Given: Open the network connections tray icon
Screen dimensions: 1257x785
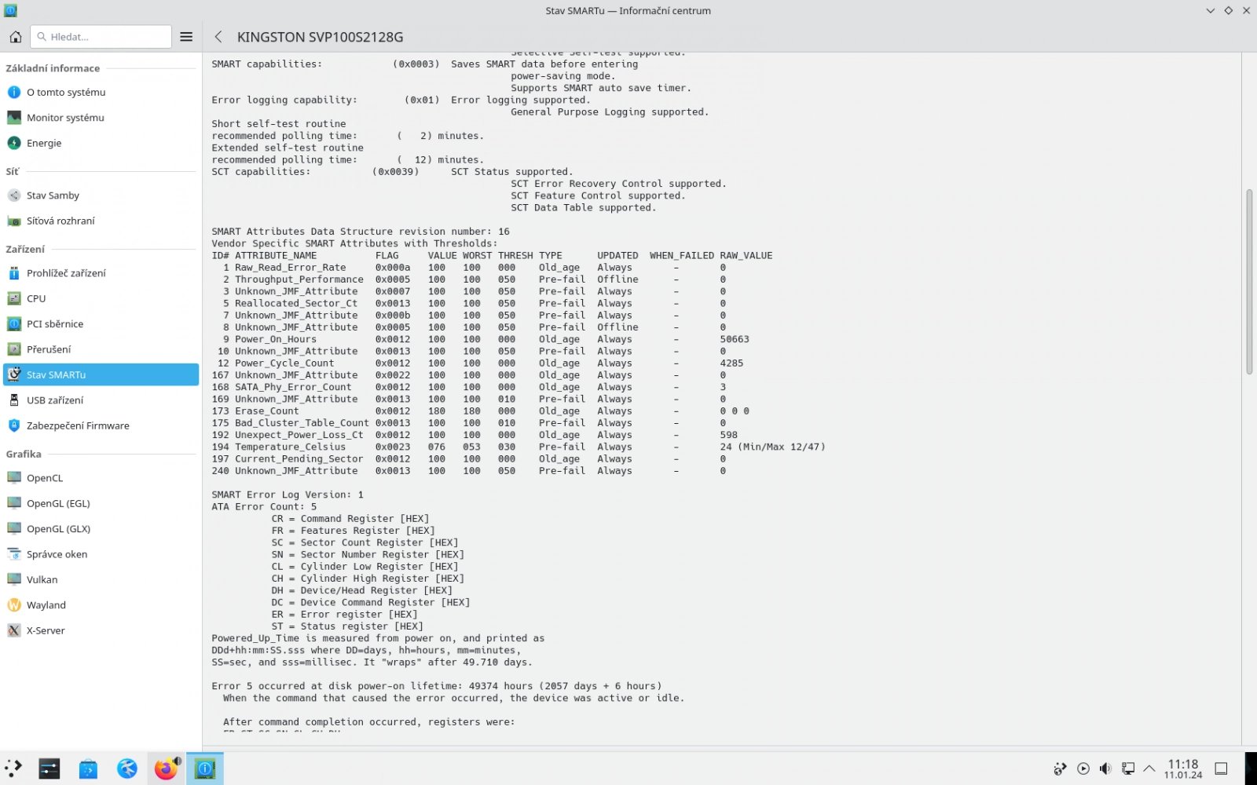Looking at the screenshot, I should point(1127,769).
